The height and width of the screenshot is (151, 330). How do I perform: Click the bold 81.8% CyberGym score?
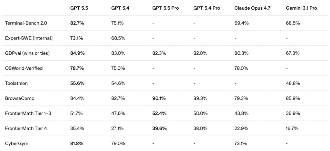[x=77, y=144]
